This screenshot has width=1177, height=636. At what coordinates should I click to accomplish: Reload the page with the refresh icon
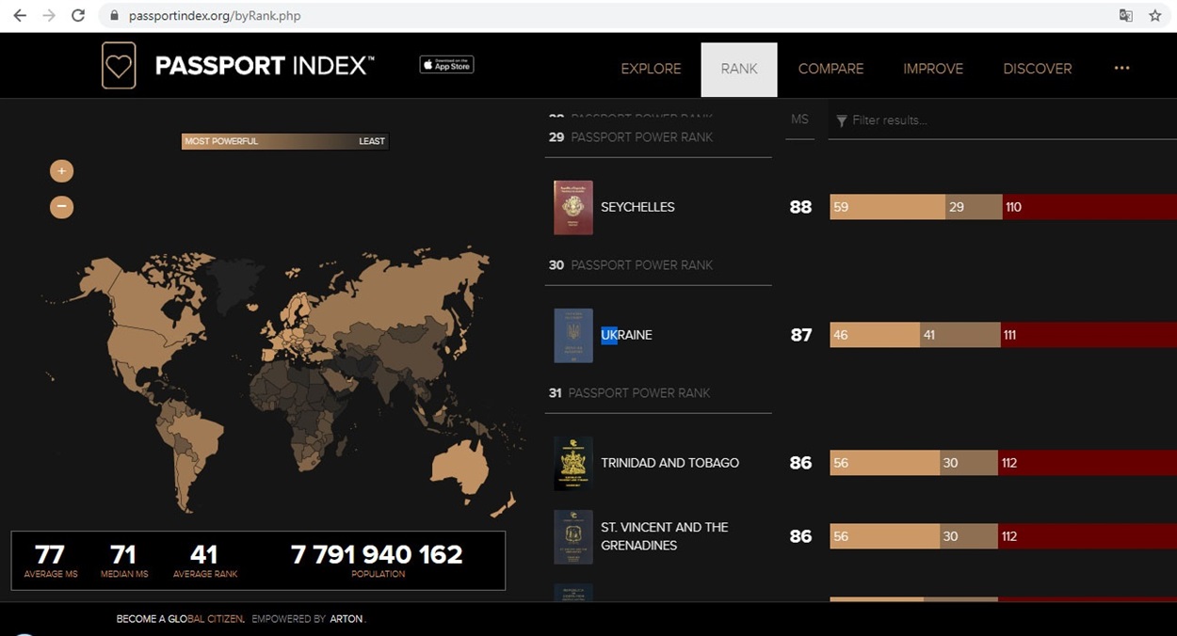tap(78, 16)
